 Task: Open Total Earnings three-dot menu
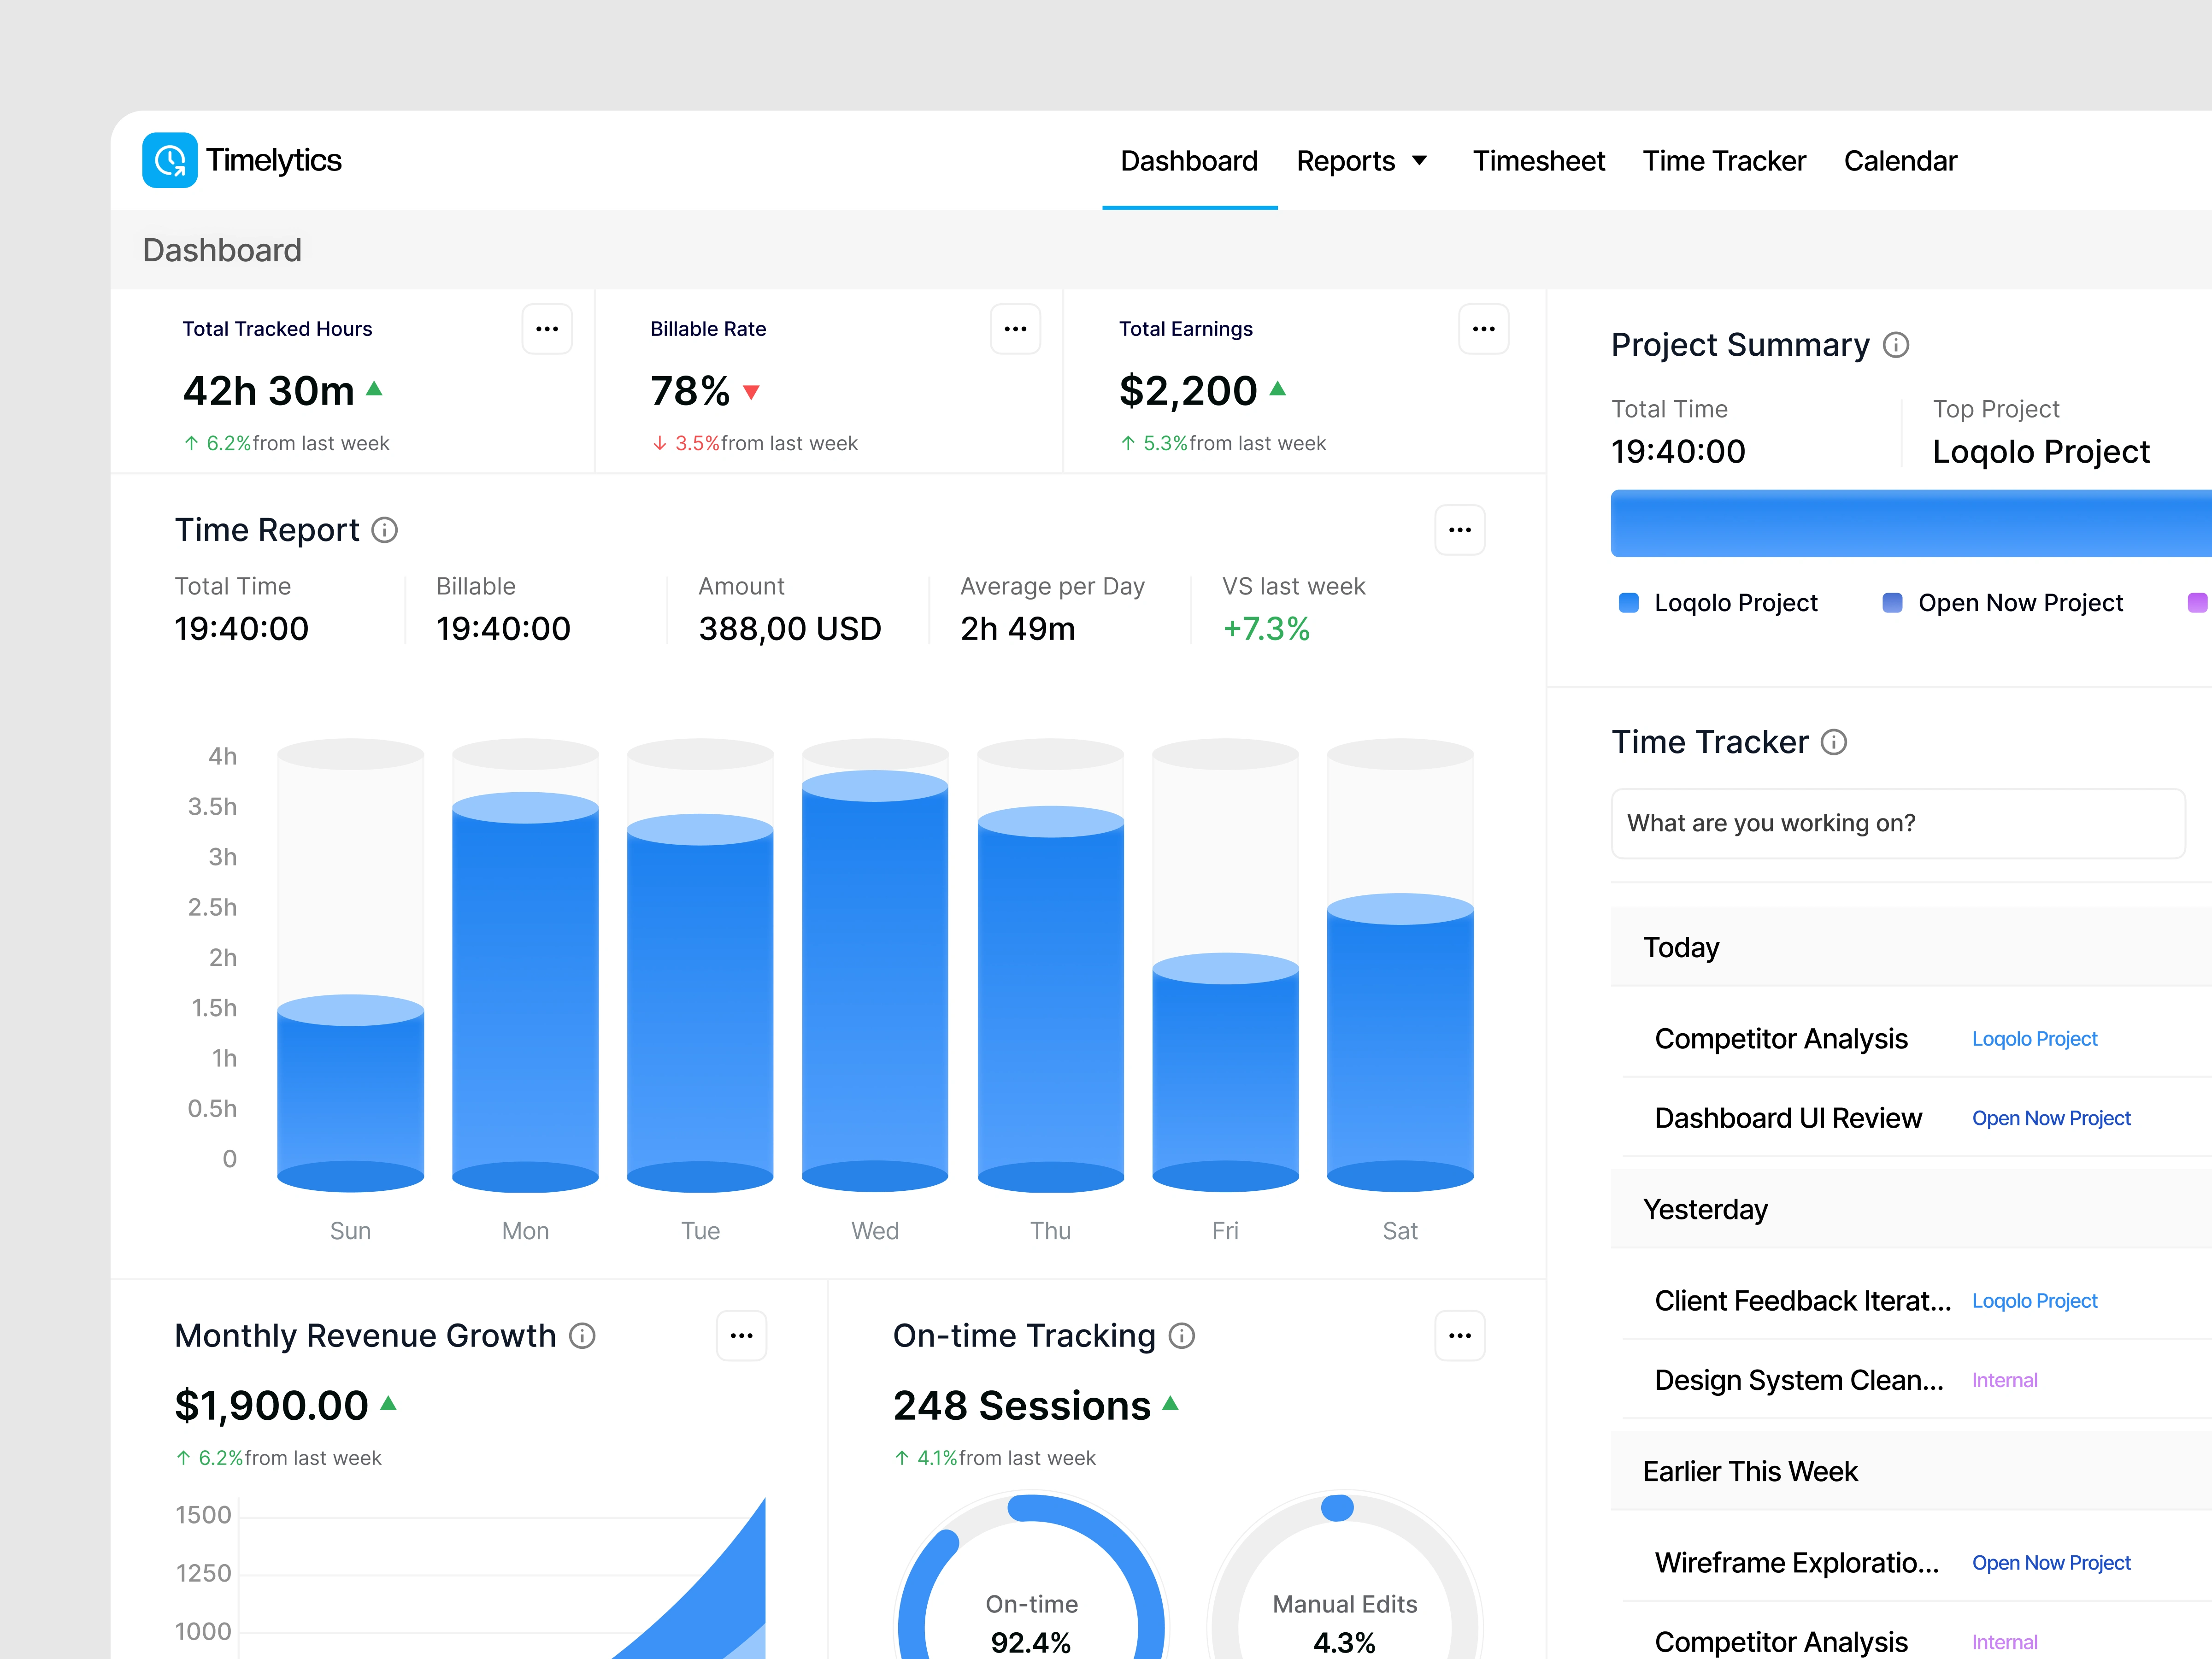(1483, 329)
